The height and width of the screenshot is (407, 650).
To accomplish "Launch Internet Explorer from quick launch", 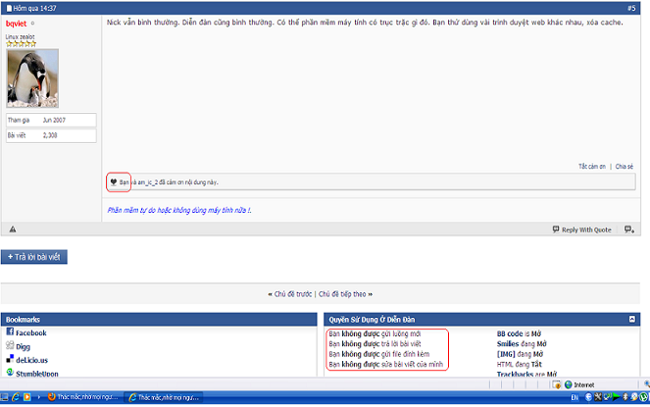I will 16,397.
